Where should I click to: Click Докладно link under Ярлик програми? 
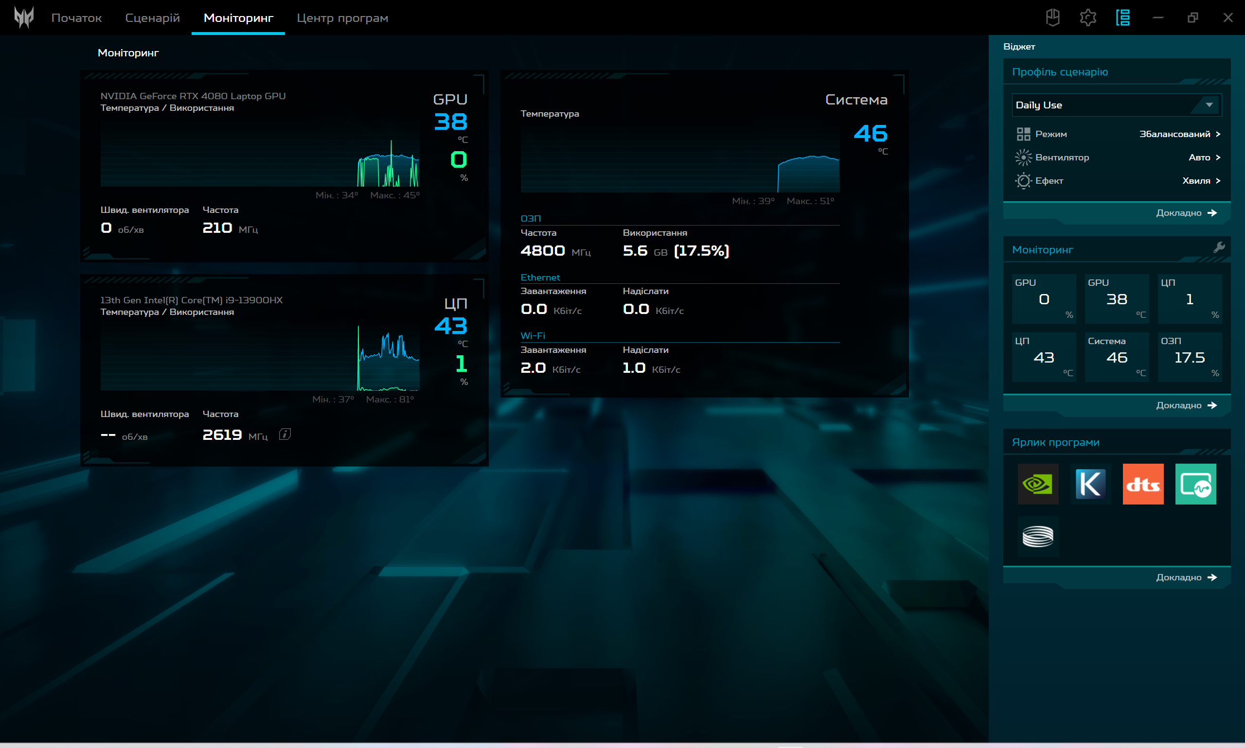[x=1186, y=577]
